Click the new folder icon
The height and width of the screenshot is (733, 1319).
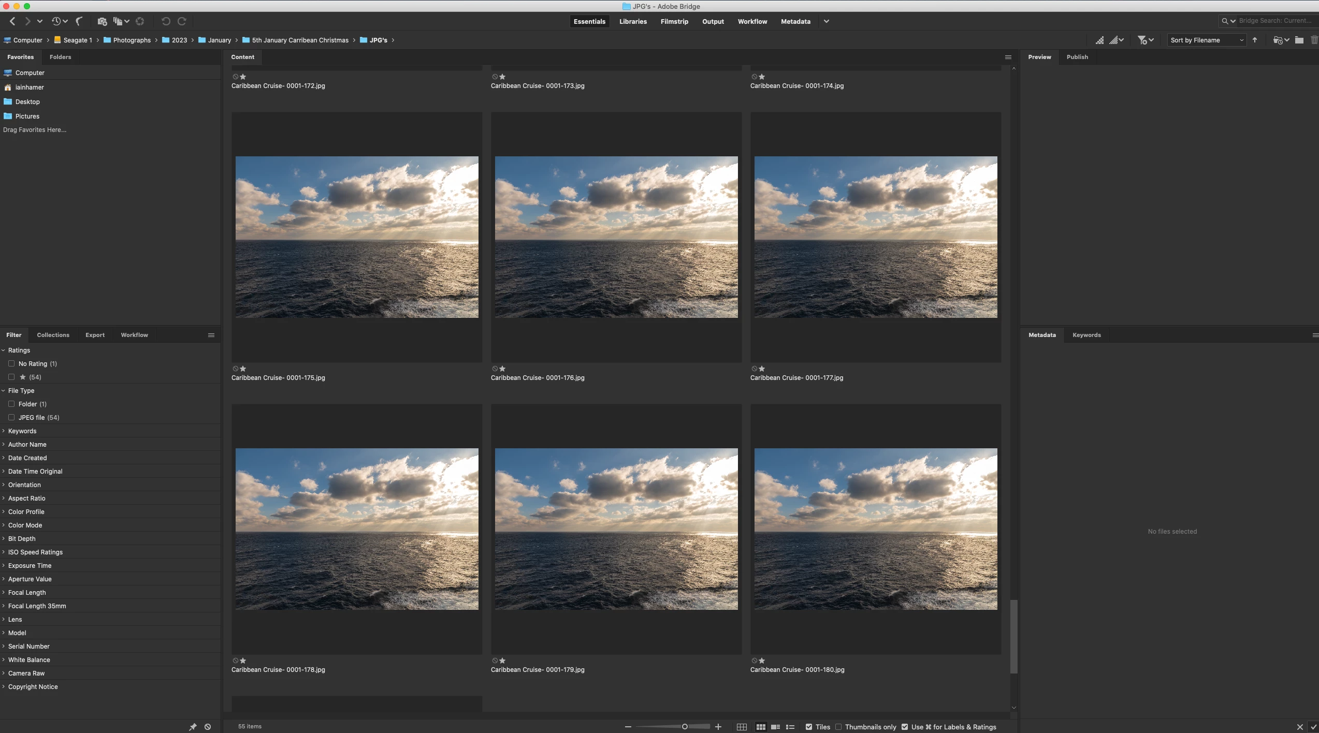click(1299, 40)
